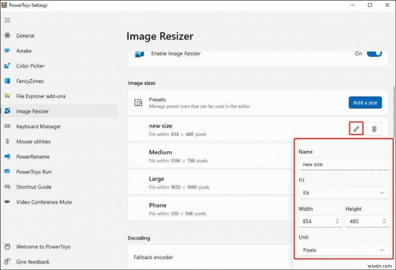Select Image Resizer in sidebar

pyautogui.click(x=59, y=111)
